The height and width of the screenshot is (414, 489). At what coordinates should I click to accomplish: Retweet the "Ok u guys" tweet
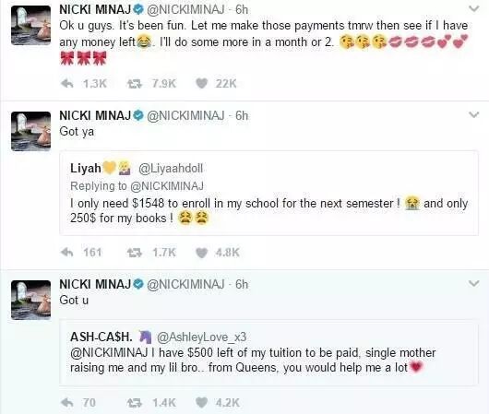pyautogui.click(x=135, y=84)
